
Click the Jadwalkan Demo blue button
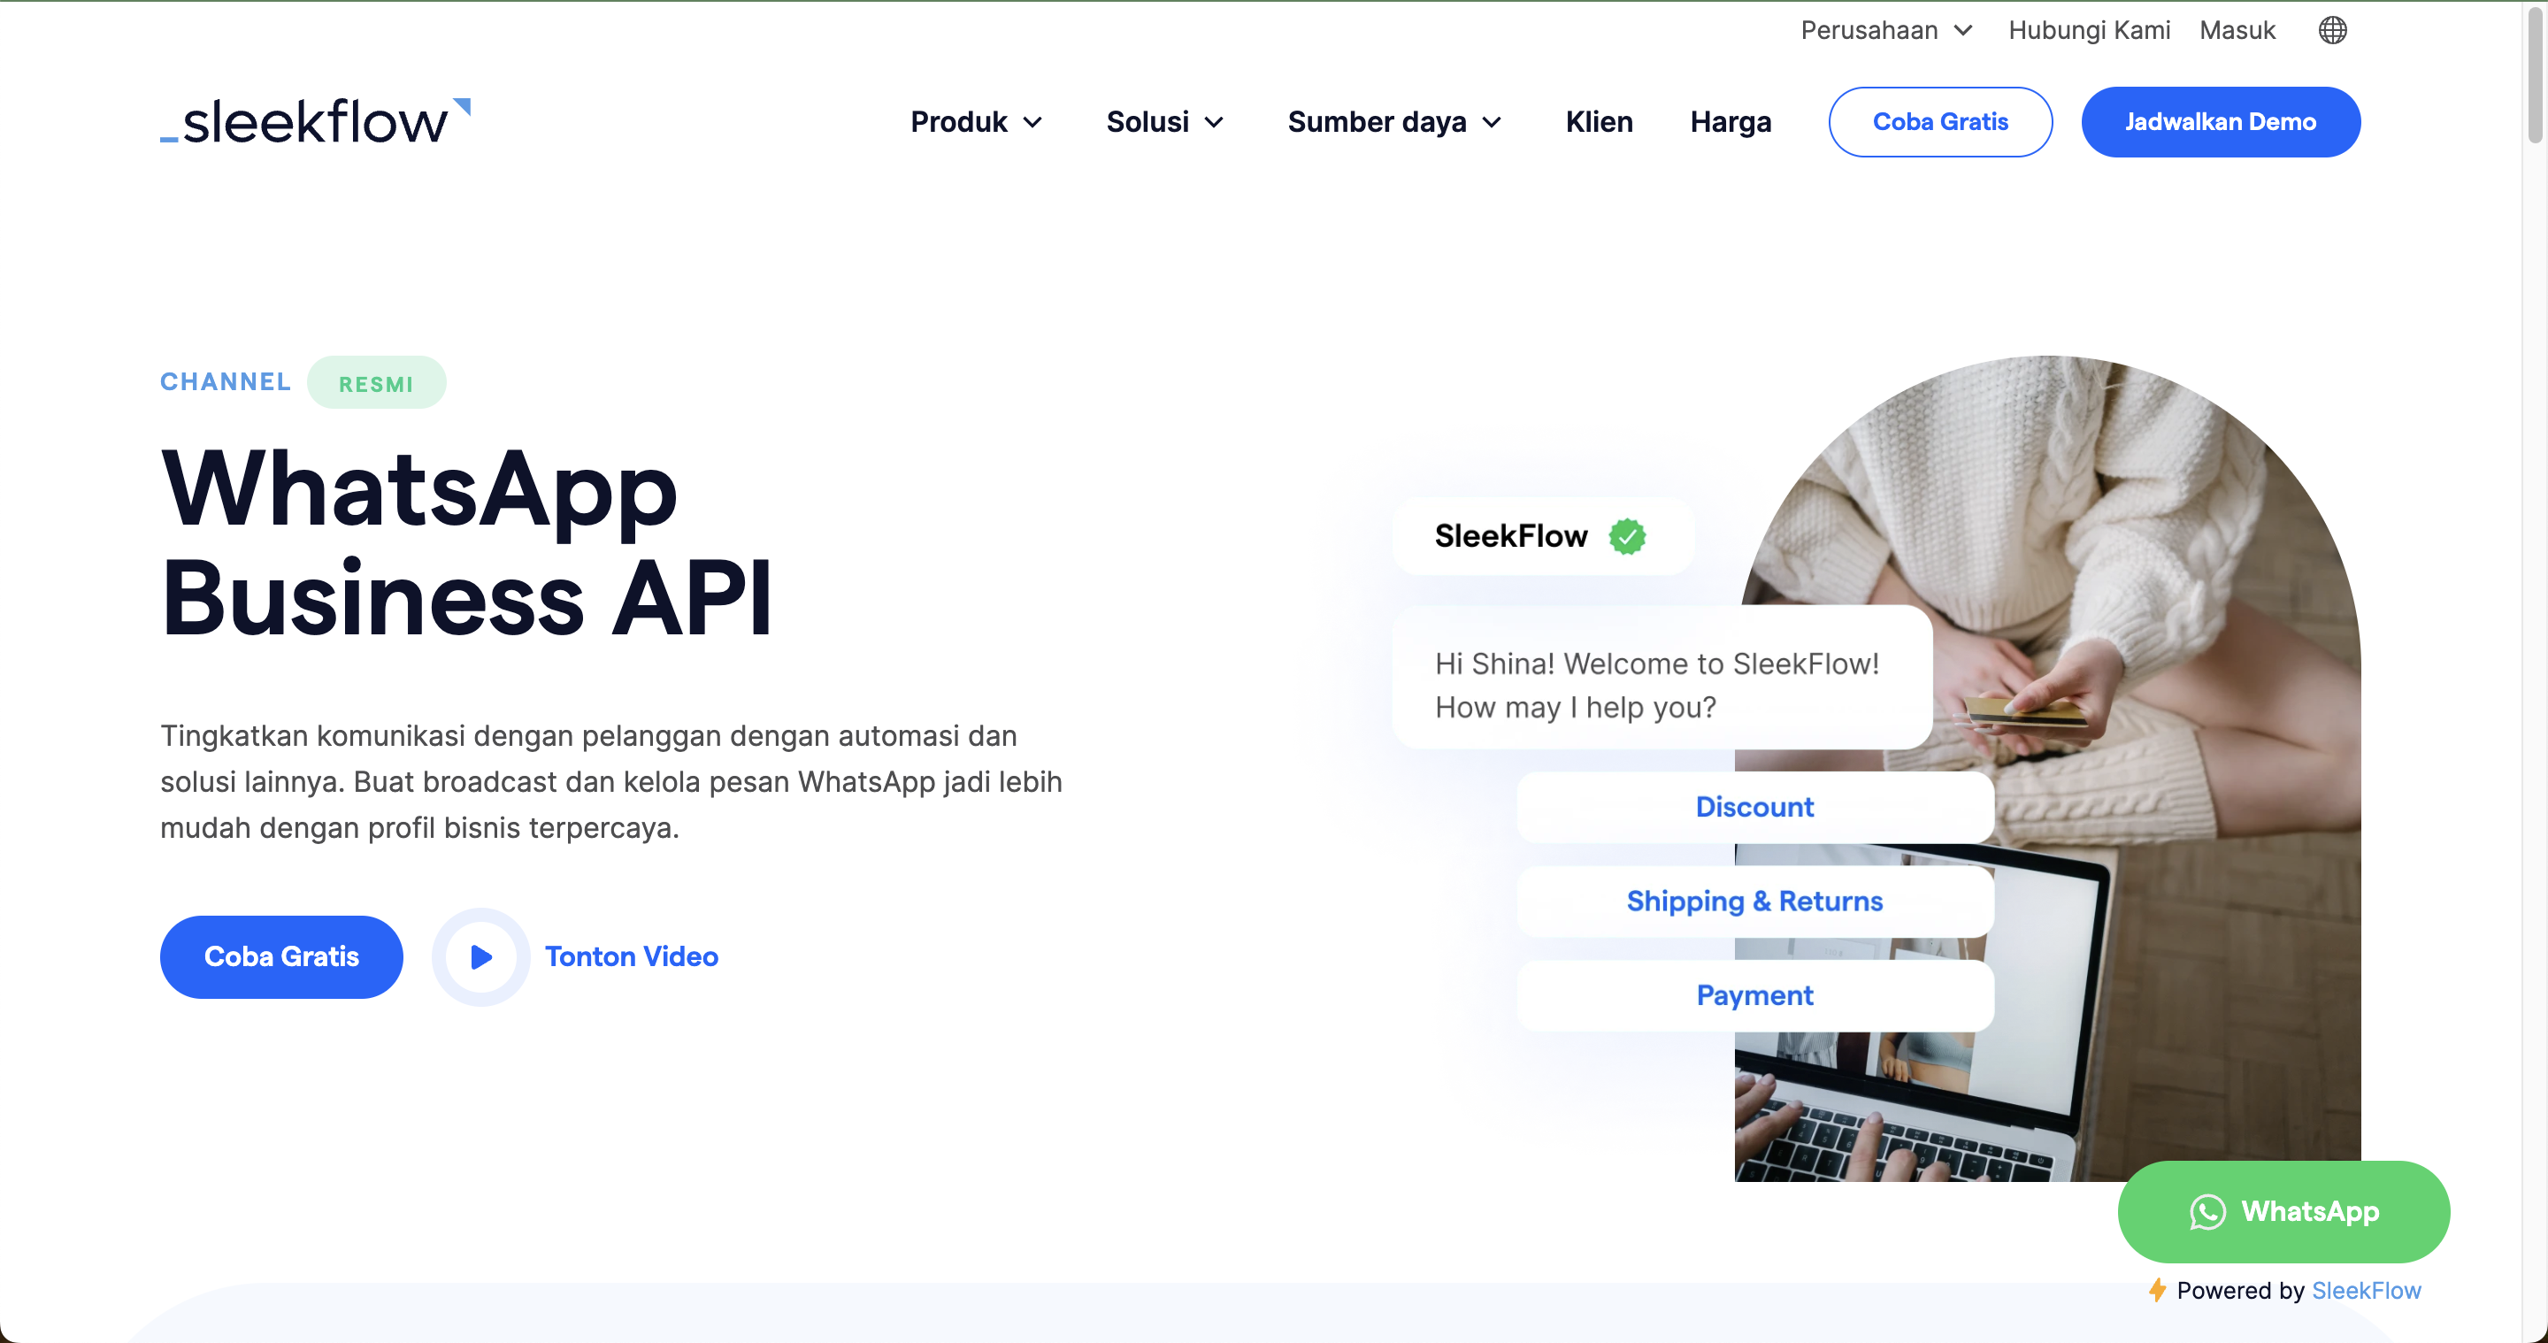pos(2220,121)
